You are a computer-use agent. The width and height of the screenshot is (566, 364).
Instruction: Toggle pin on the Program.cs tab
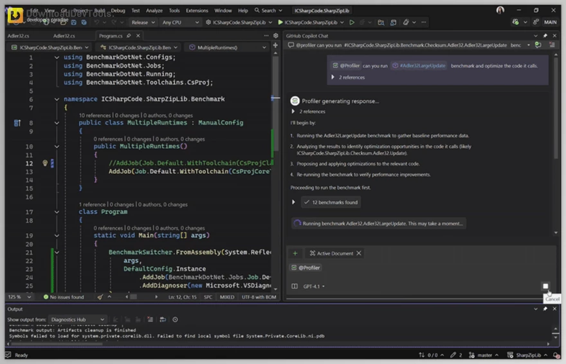(129, 36)
